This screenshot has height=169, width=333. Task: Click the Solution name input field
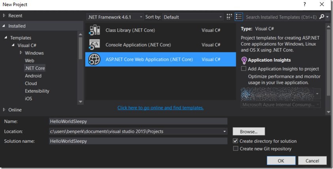(x=138, y=141)
